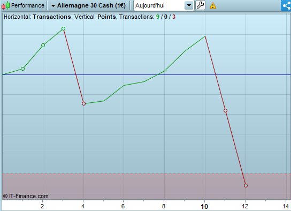Image resolution: width=291 pixels, height=211 pixels.
Task: Select the green point at transaction 1
Action: [x=22, y=69]
